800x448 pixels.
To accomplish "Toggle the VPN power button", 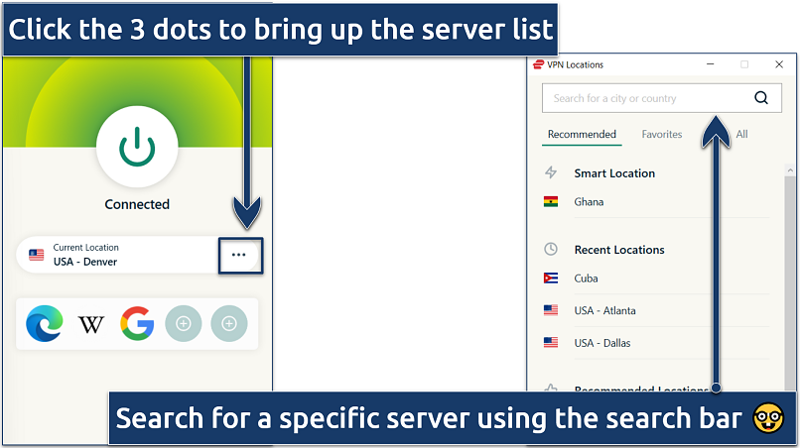I will tap(137, 147).
